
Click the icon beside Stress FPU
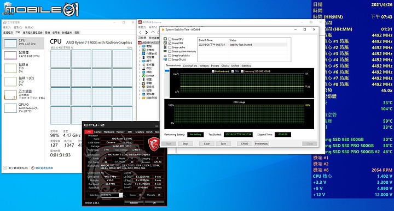[x=165, y=43]
